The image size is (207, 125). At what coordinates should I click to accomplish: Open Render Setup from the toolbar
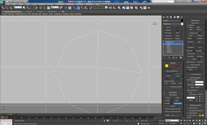click(141, 8)
